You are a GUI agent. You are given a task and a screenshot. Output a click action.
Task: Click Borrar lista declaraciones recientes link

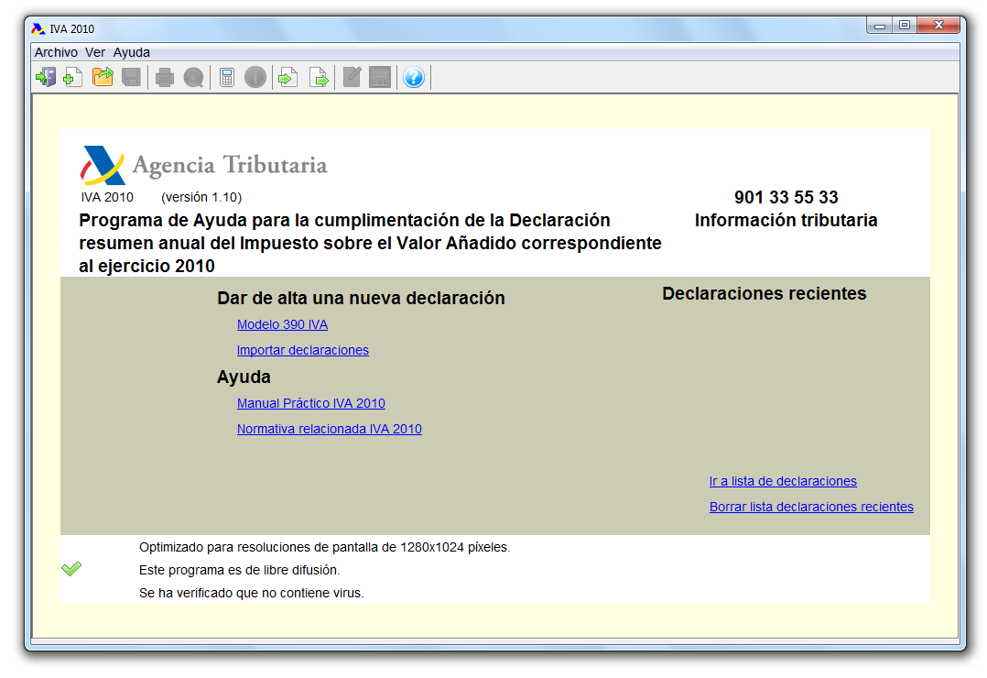(x=811, y=508)
